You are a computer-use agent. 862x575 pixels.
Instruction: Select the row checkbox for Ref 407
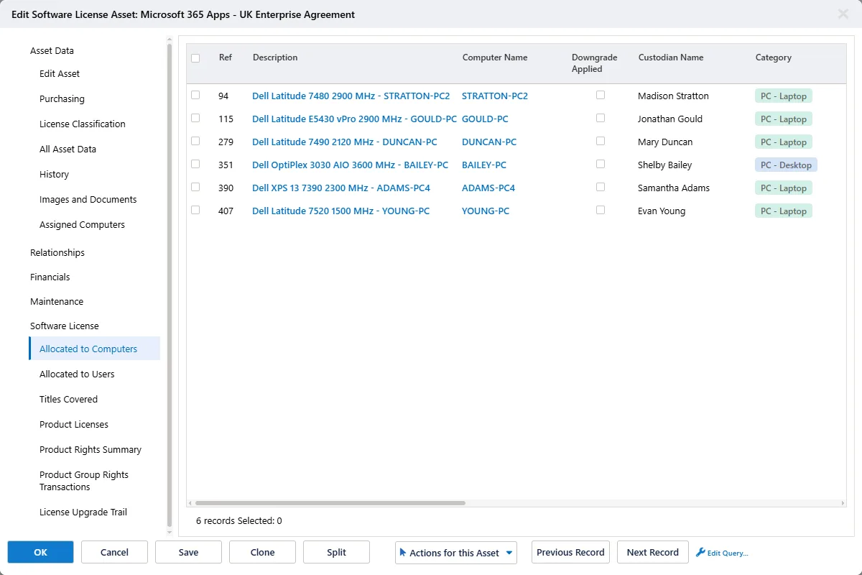[195, 210]
